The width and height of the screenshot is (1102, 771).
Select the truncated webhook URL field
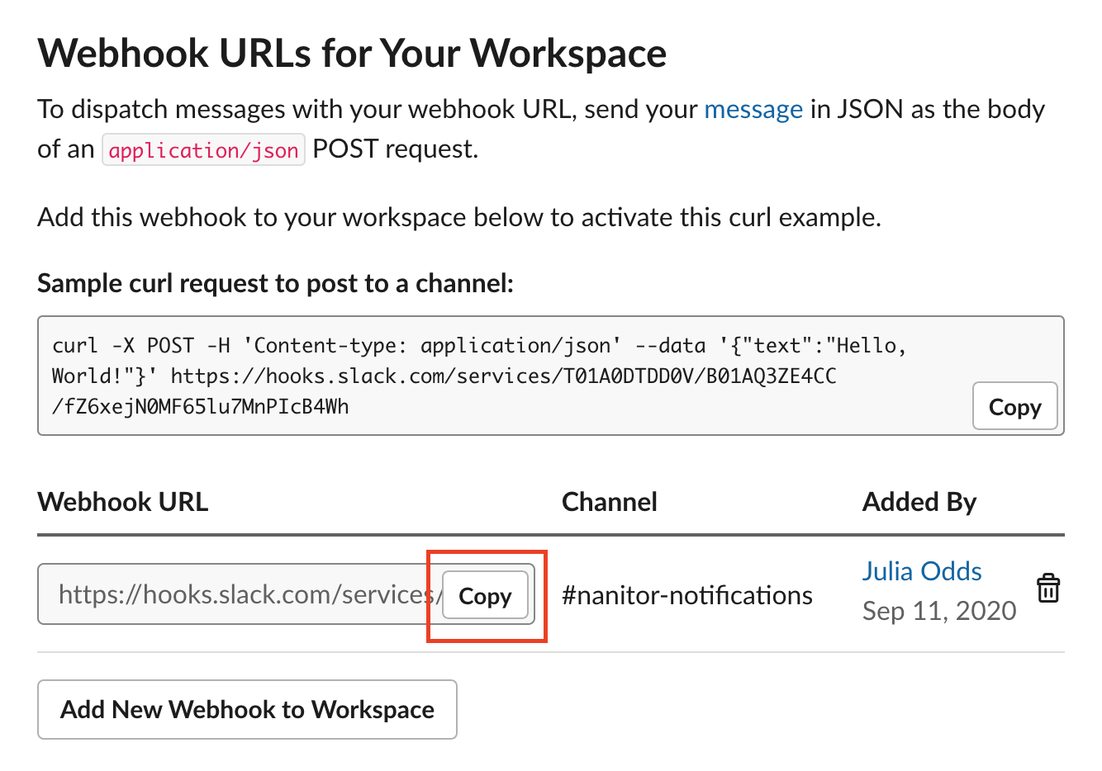click(x=231, y=594)
